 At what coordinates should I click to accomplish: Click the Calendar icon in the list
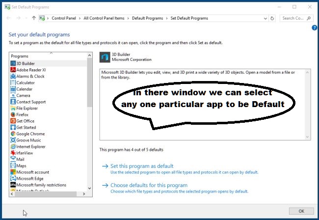click(13, 89)
